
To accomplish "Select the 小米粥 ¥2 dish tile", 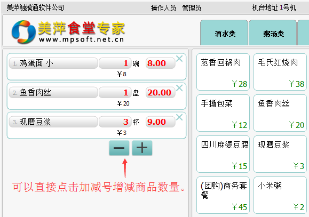I will point(280,195).
